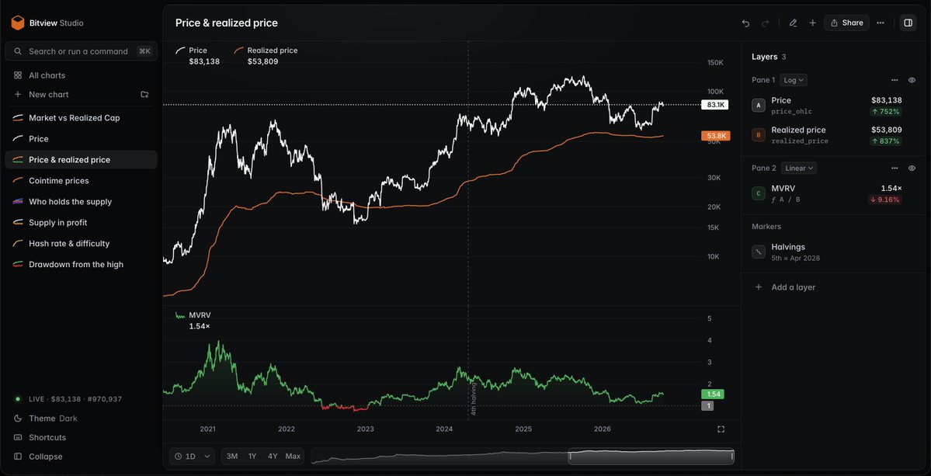The image size is (931, 476).
Task: Click the left handle of range navigator
Action: pyautogui.click(x=570, y=457)
